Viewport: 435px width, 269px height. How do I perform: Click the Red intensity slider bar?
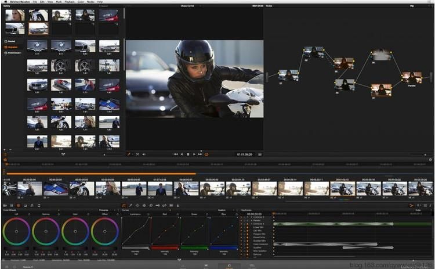click(x=165, y=248)
